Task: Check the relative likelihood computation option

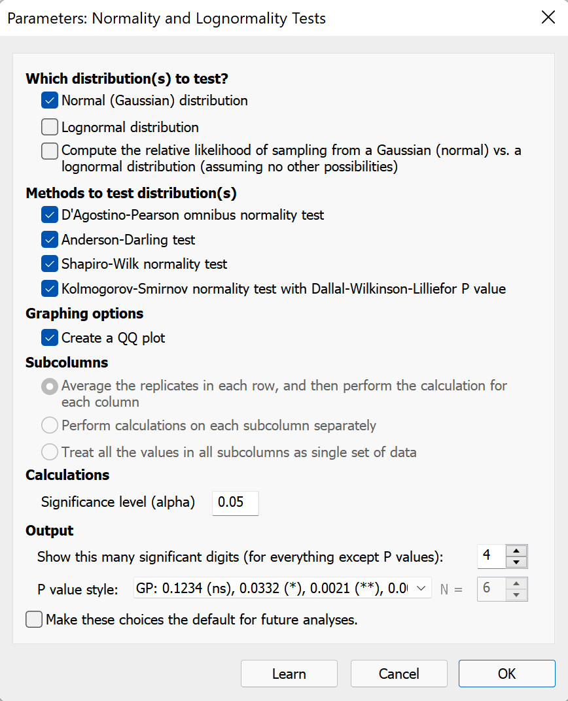Action: click(49, 150)
